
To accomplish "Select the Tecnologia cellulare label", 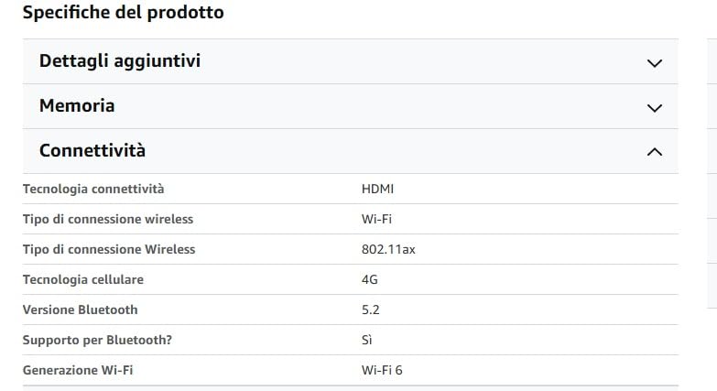I will (83, 279).
